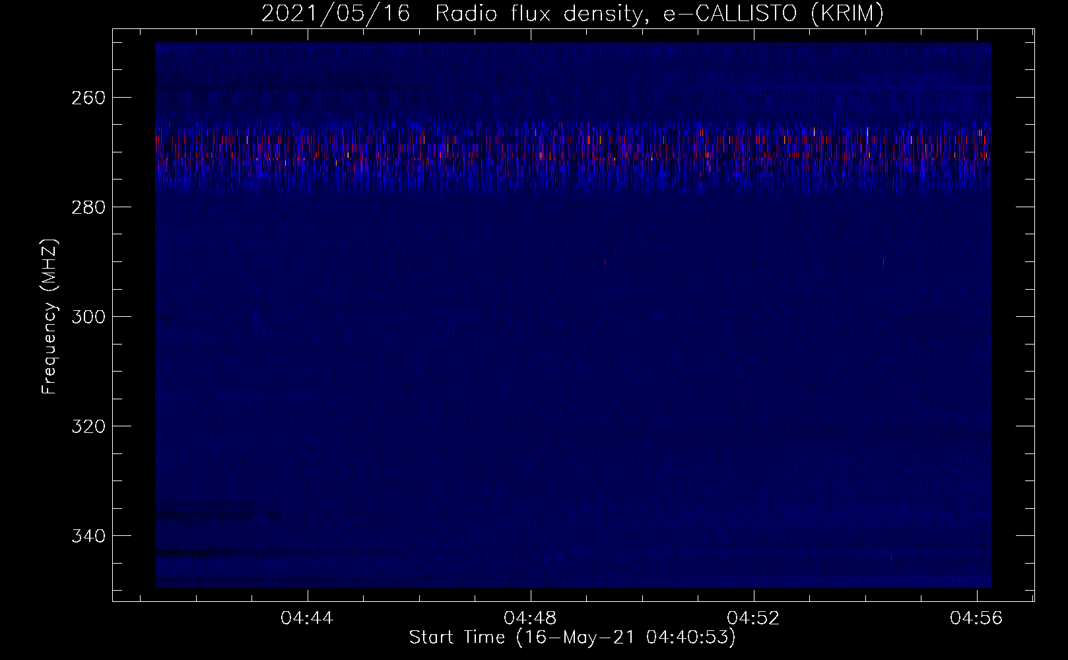Image resolution: width=1068 pixels, height=660 pixels.
Task: Click the 04:48 time tick label
Action: click(531, 618)
